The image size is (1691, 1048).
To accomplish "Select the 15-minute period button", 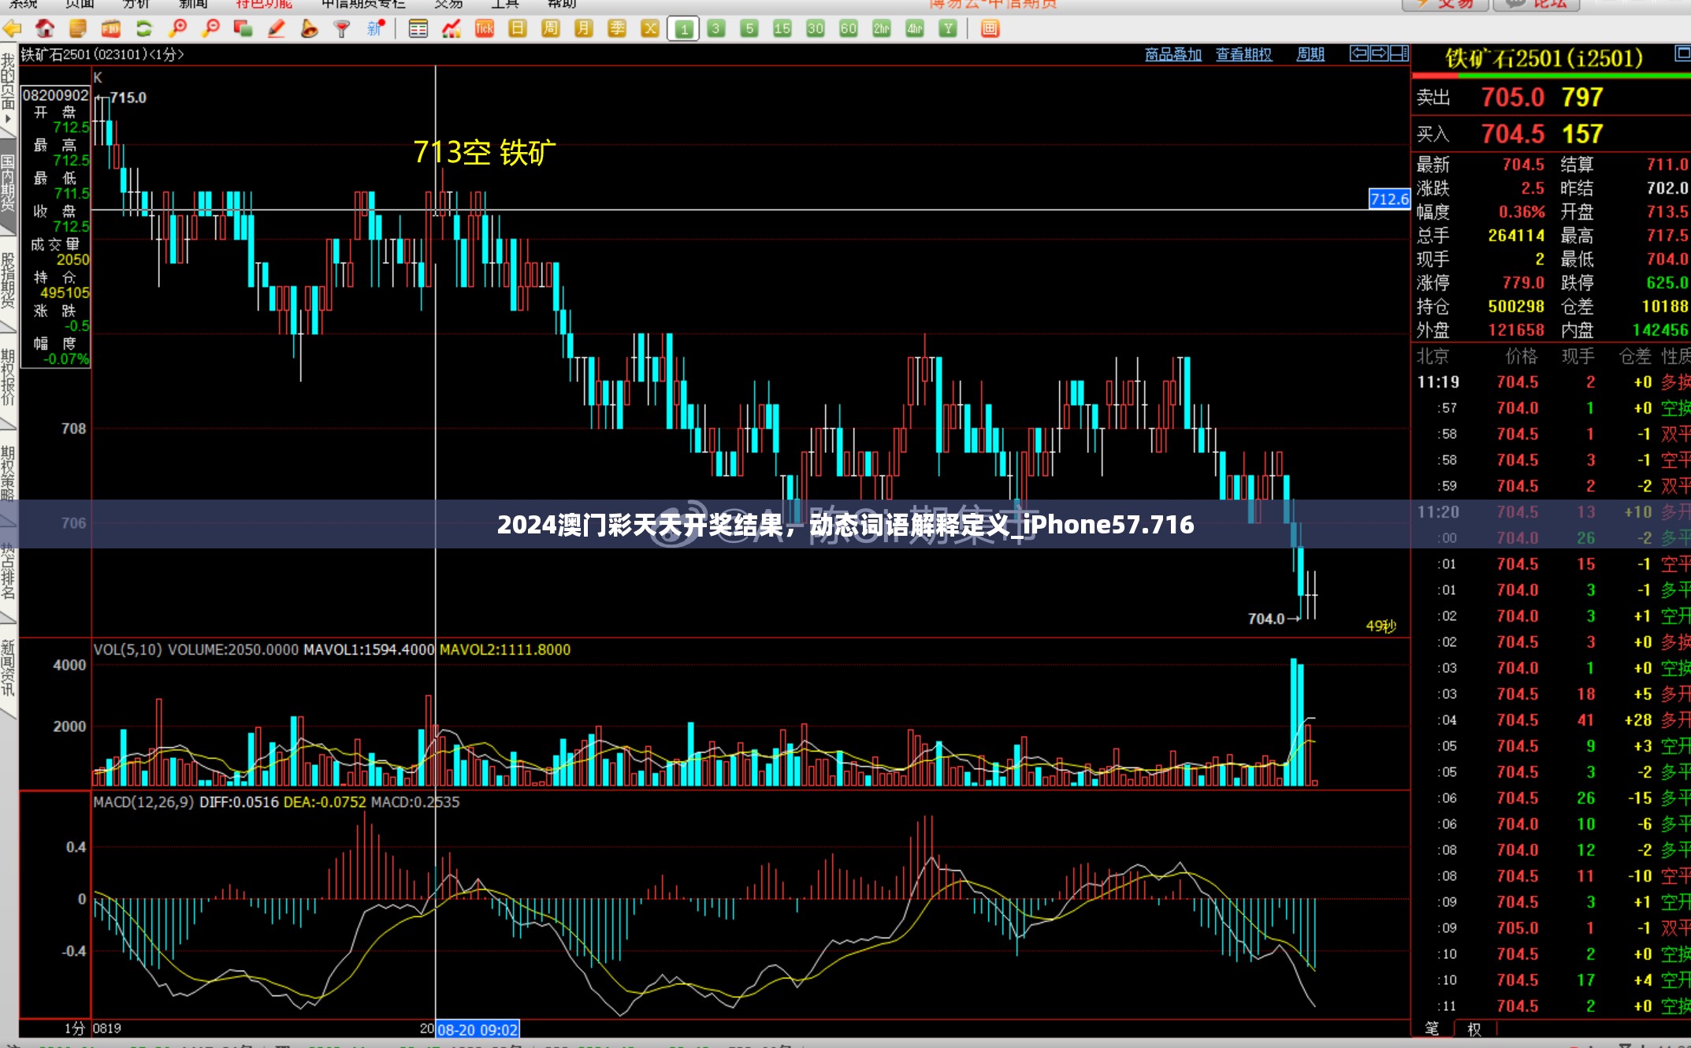I will [782, 30].
